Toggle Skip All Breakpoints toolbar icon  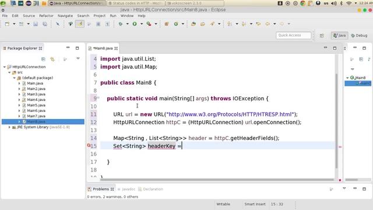point(58,24)
